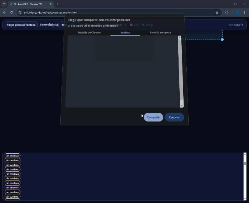Click the blue overlay region corner handle
The height and width of the screenshot is (203, 249).
(222, 39)
